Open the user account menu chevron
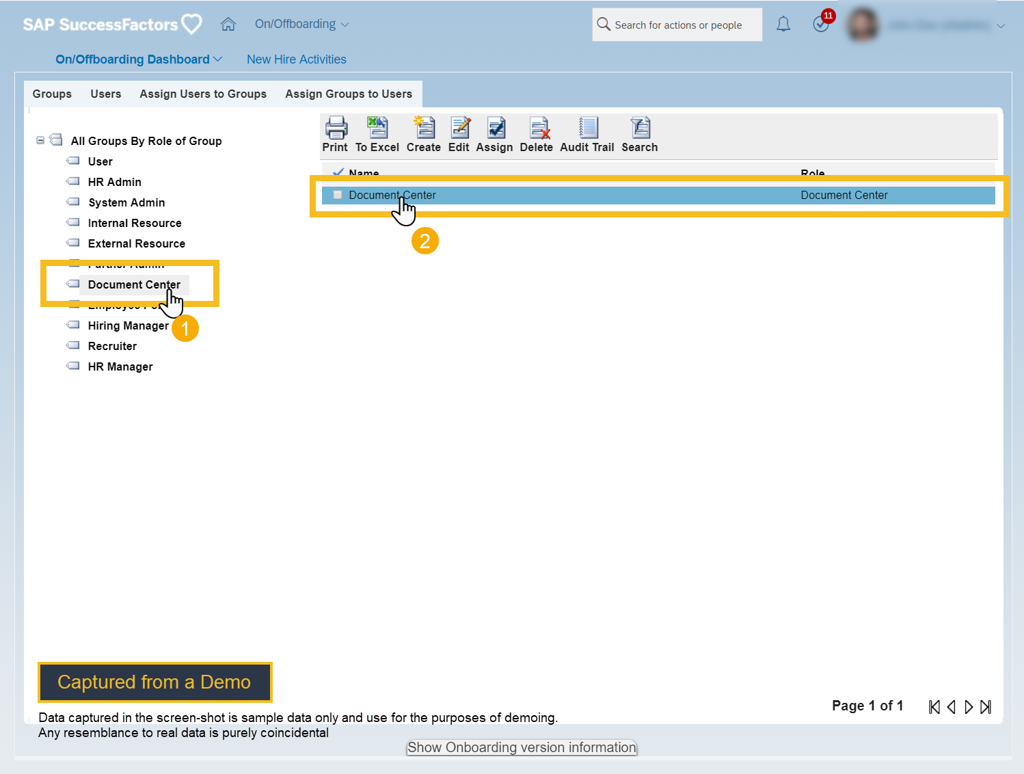Viewport: 1024px width, 774px height. [1001, 26]
